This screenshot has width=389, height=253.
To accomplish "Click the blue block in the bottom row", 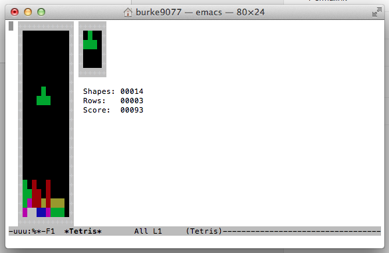I will [41, 212].
